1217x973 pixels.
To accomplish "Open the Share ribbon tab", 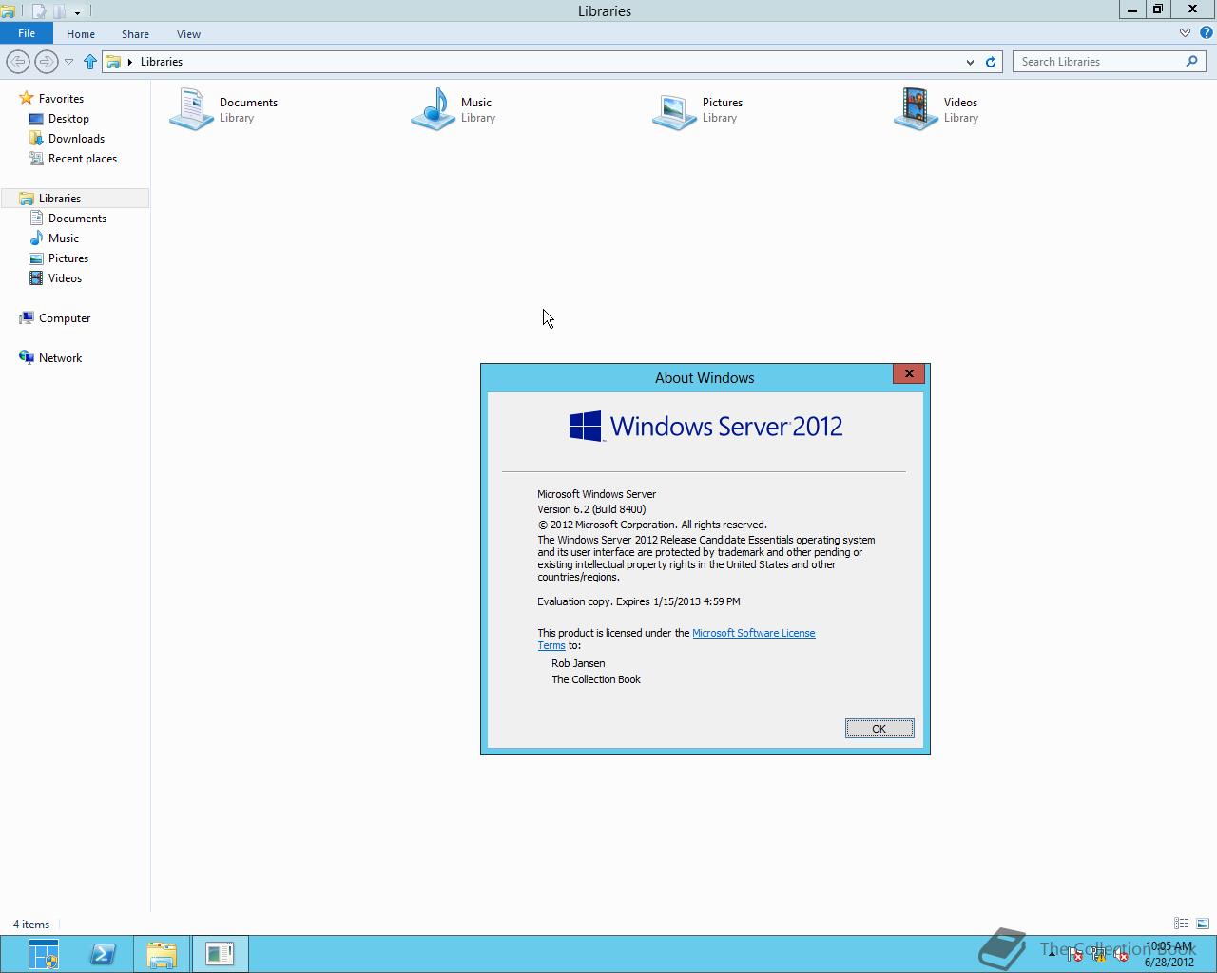I will point(135,34).
